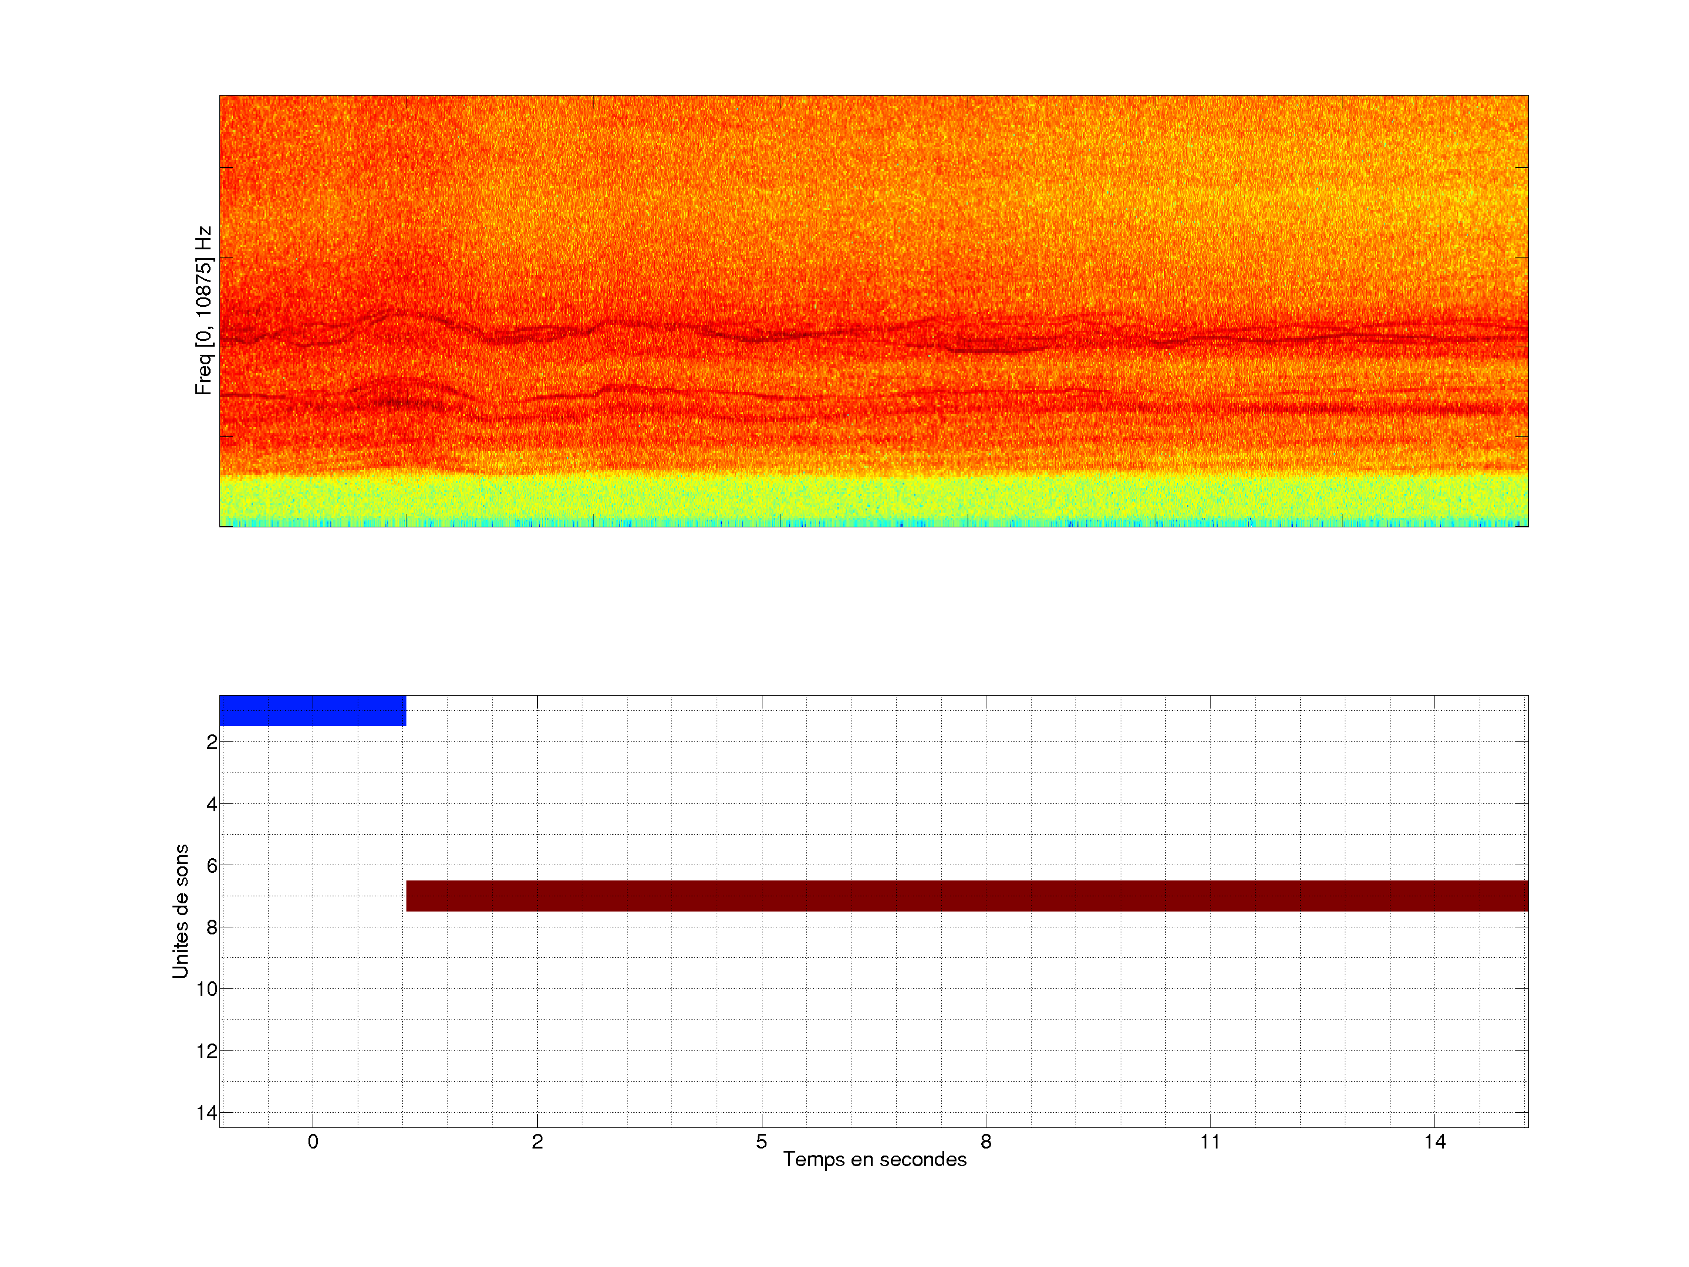Screen dimensions: 1689x1267
Task: Click the left end of the dark red unit-7 bar
Action: point(412,896)
